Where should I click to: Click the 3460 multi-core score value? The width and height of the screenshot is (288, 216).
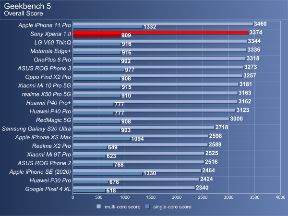tap(260, 24)
